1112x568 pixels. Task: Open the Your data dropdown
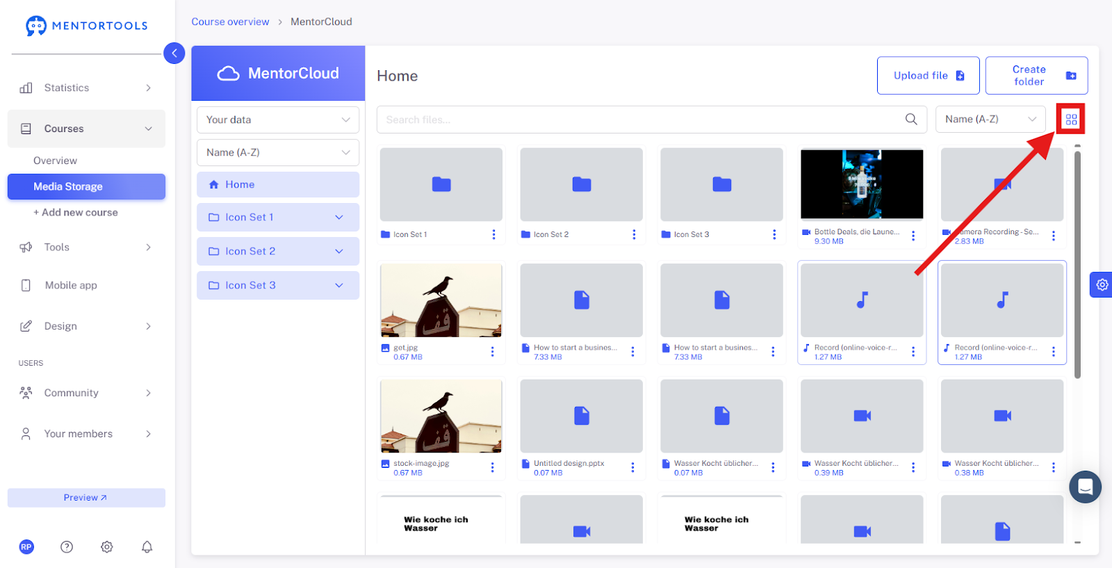coord(278,120)
